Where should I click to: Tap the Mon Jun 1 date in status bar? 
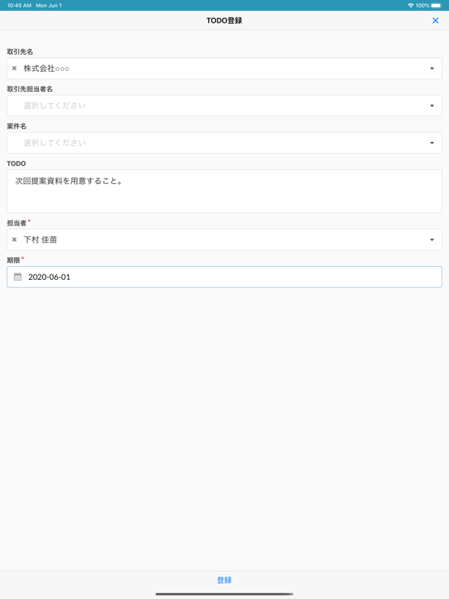click(x=48, y=5)
